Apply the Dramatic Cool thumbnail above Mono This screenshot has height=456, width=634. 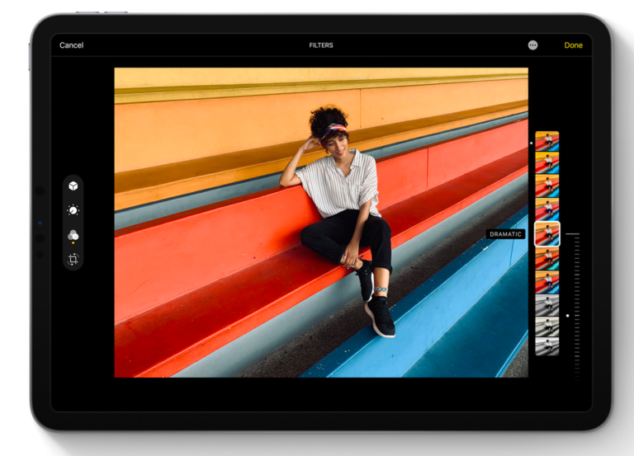point(547,282)
